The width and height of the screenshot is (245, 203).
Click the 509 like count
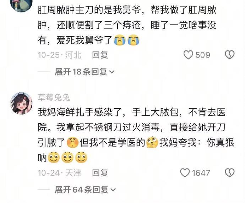coord(203,55)
